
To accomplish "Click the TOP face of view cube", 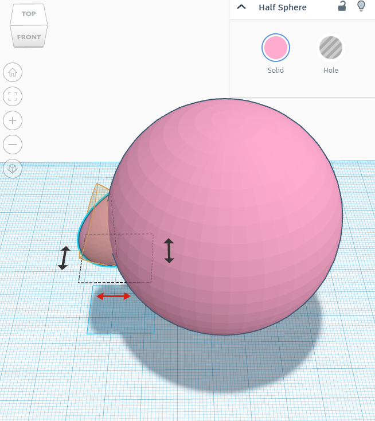I will 29,14.
